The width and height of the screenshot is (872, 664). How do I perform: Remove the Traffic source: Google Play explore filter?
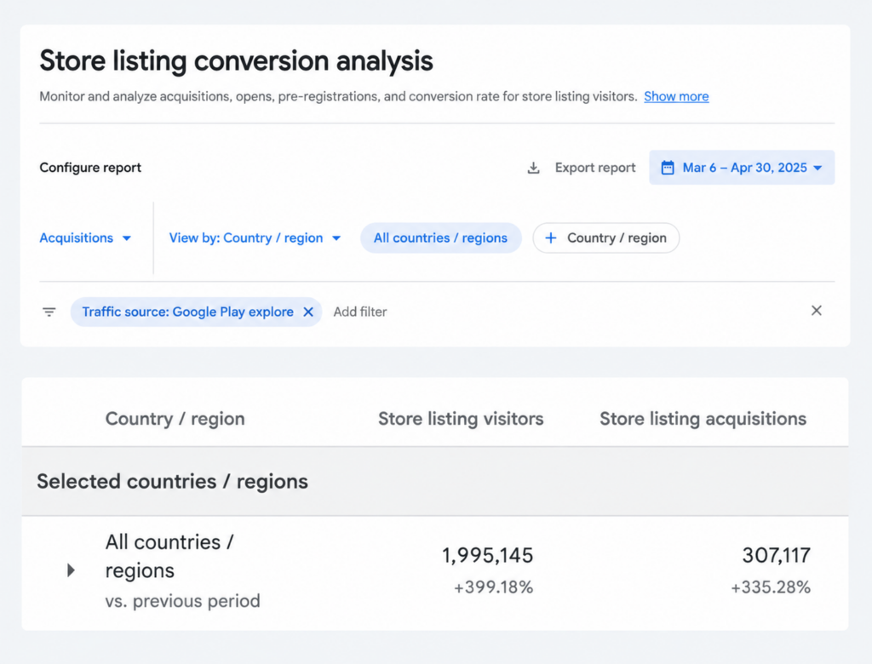[308, 312]
